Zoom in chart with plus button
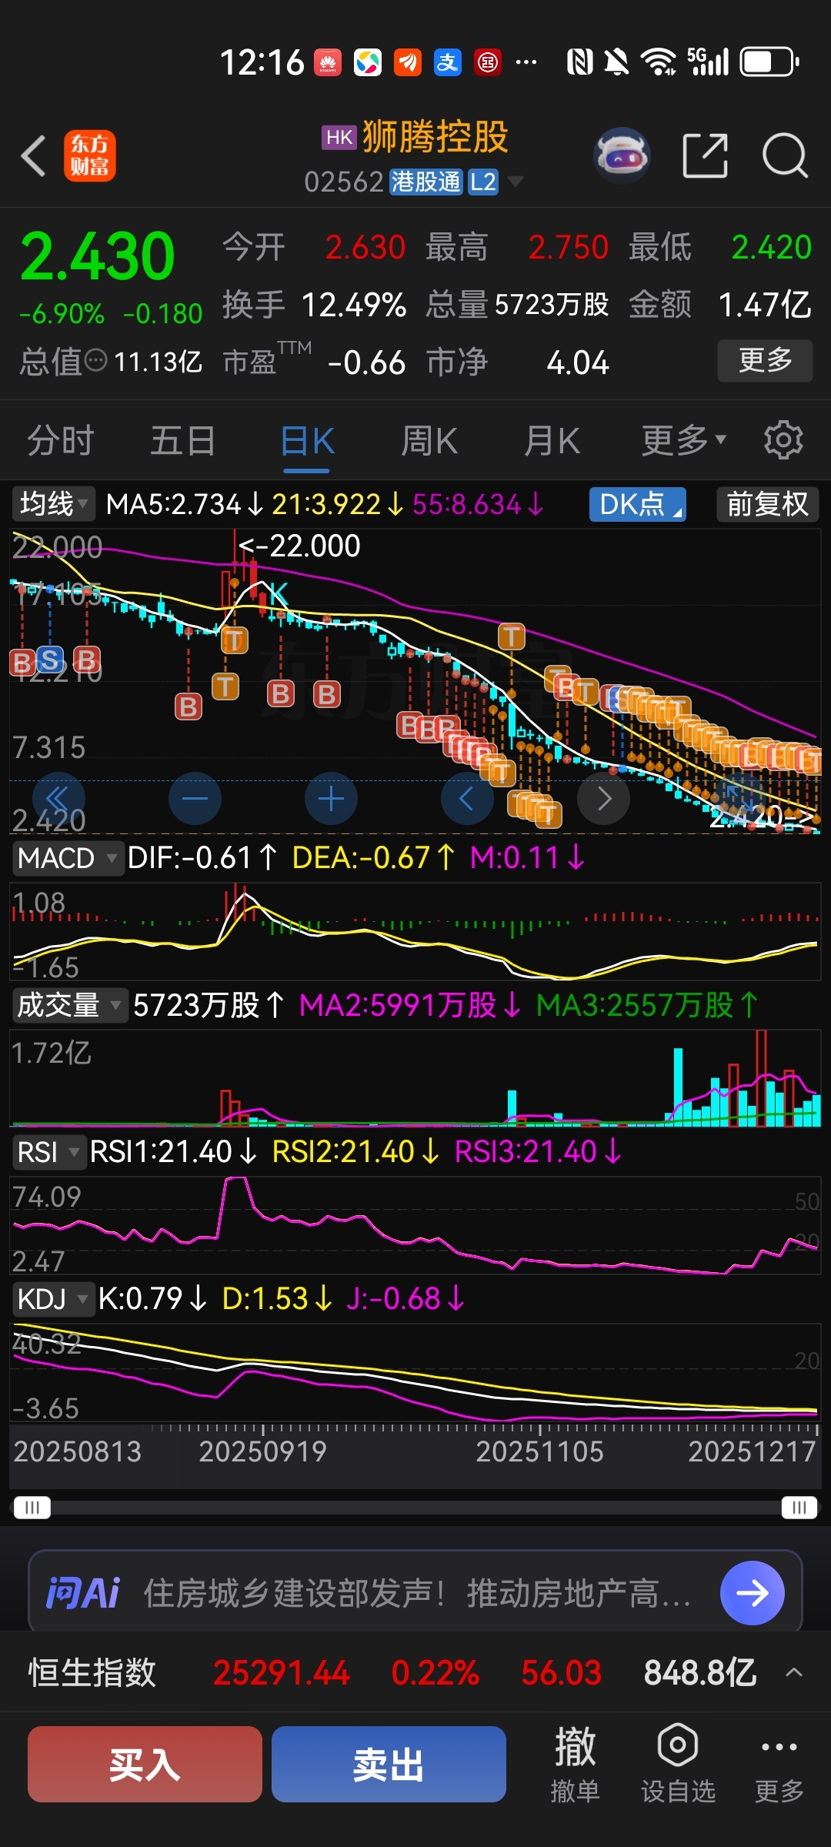 [x=331, y=799]
